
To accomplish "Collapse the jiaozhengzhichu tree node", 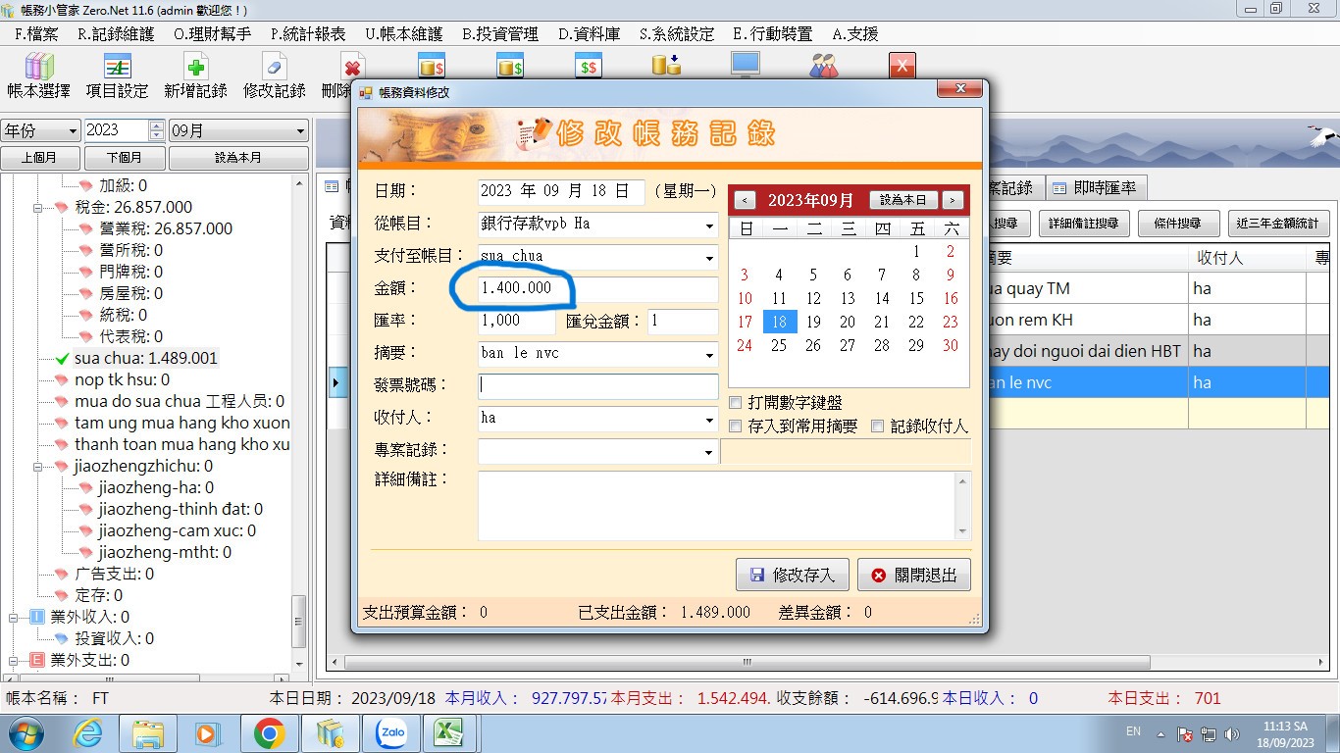I will click(x=63, y=467).
